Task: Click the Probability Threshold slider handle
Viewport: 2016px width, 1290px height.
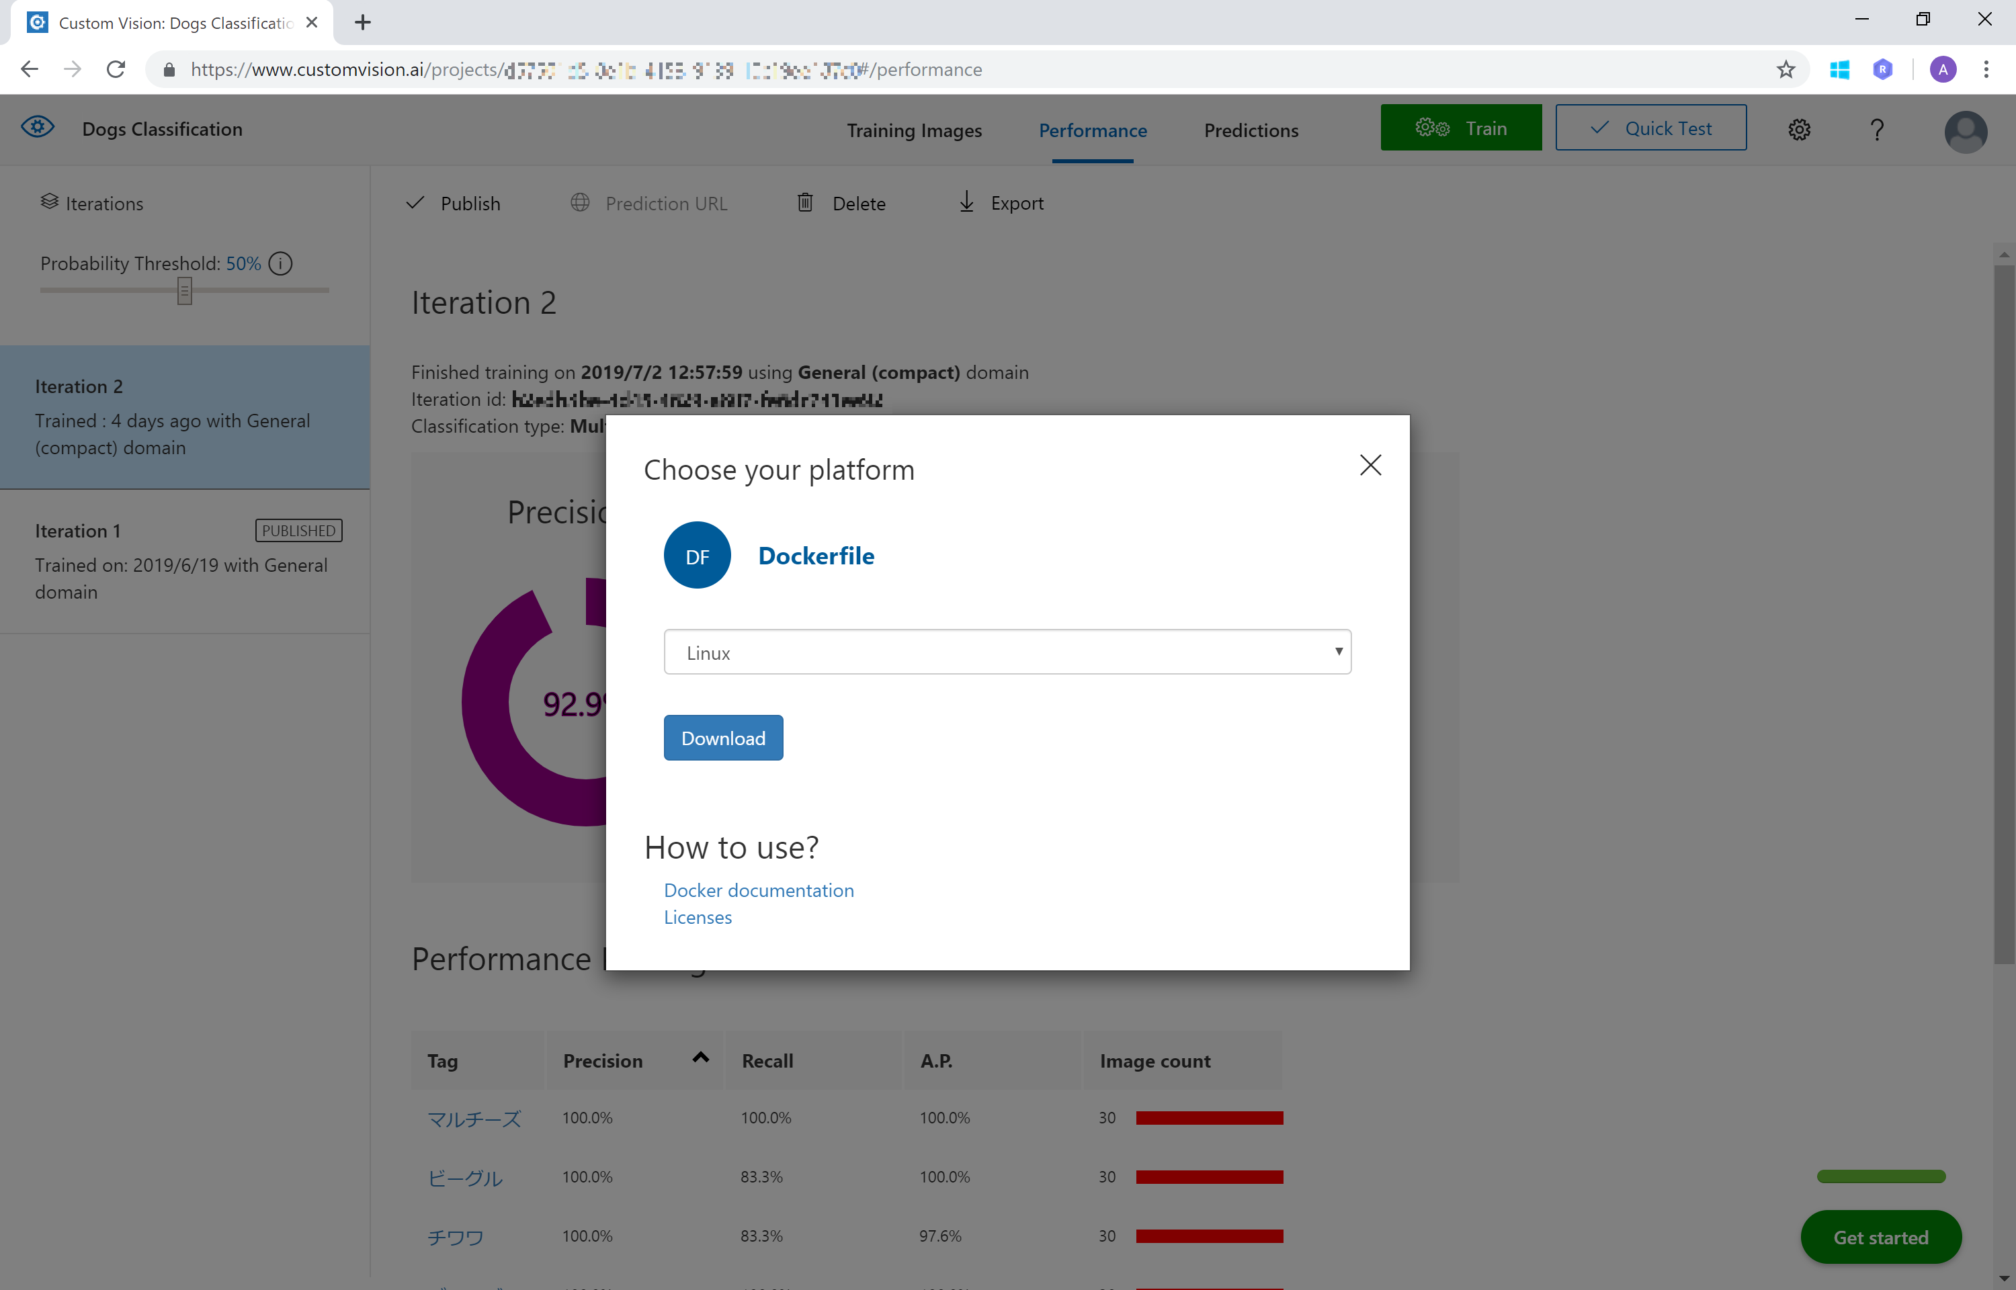Action: (x=184, y=291)
